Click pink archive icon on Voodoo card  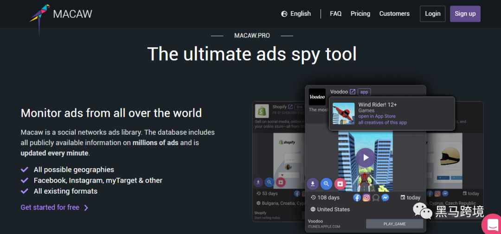[x=340, y=184]
